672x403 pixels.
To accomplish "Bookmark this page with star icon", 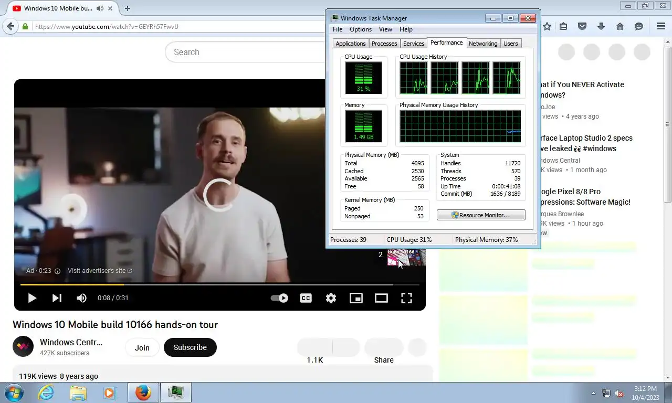I will pyautogui.click(x=547, y=26).
